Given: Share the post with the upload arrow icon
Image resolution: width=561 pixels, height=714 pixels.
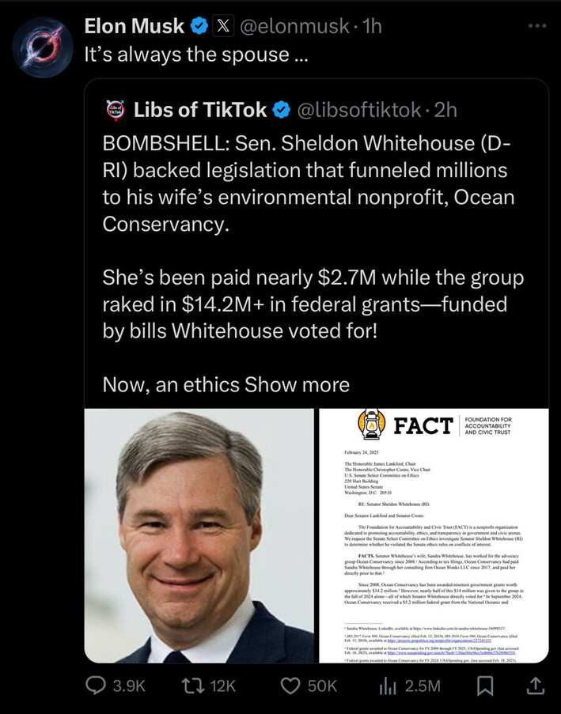Looking at the screenshot, I should point(535,686).
